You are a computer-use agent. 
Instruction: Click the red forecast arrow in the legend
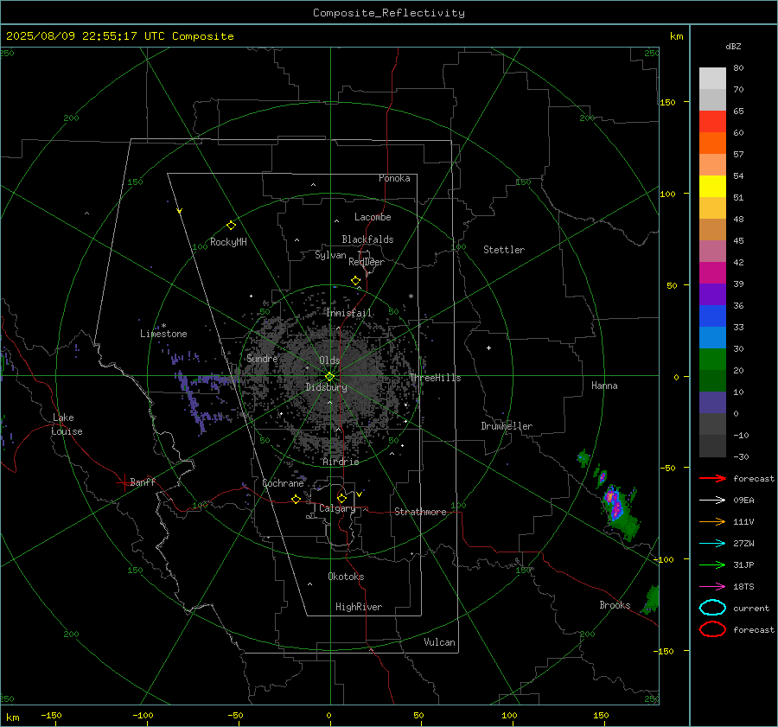click(712, 478)
